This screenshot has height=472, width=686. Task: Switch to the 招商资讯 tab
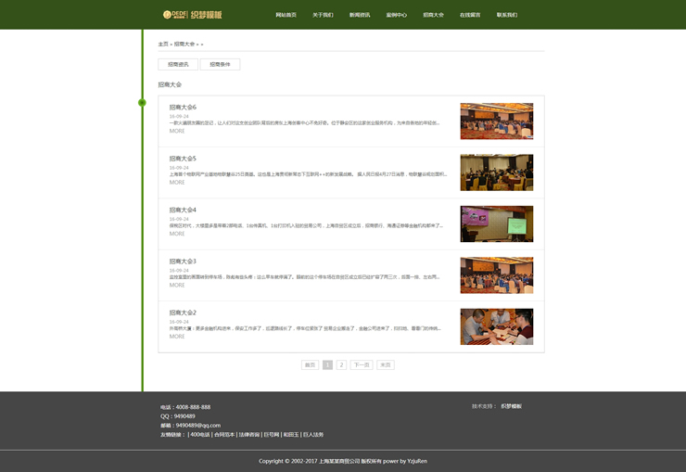point(178,65)
